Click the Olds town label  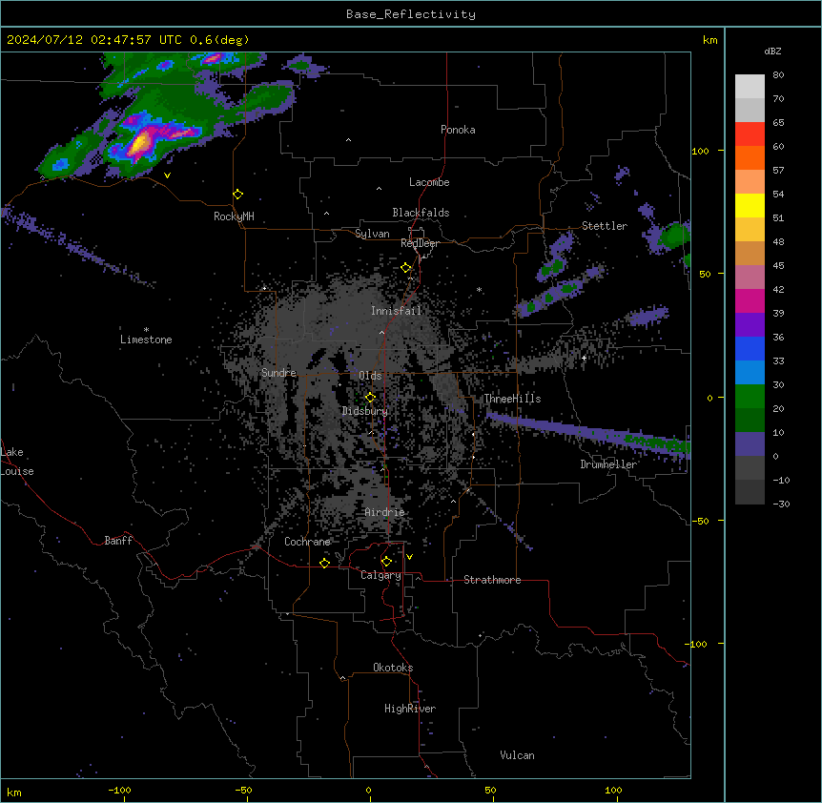370,376
